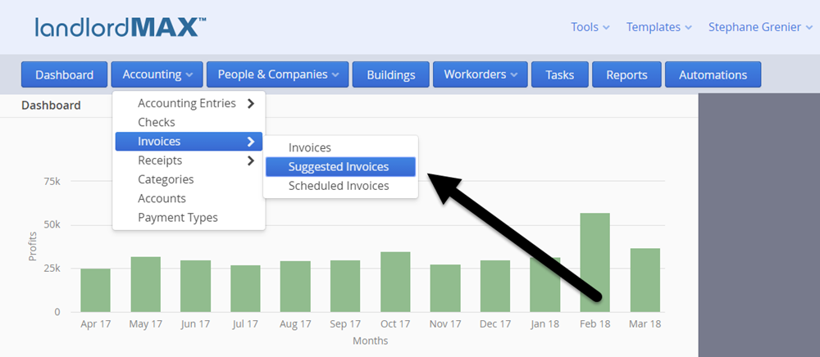Click the Sep 17 profit bar
This screenshot has width=820, height=357.
[345, 286]
